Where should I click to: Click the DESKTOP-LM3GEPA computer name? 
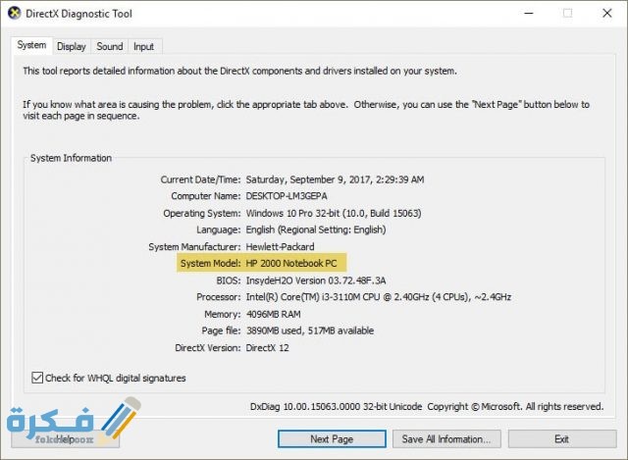[x=288, y=196]
